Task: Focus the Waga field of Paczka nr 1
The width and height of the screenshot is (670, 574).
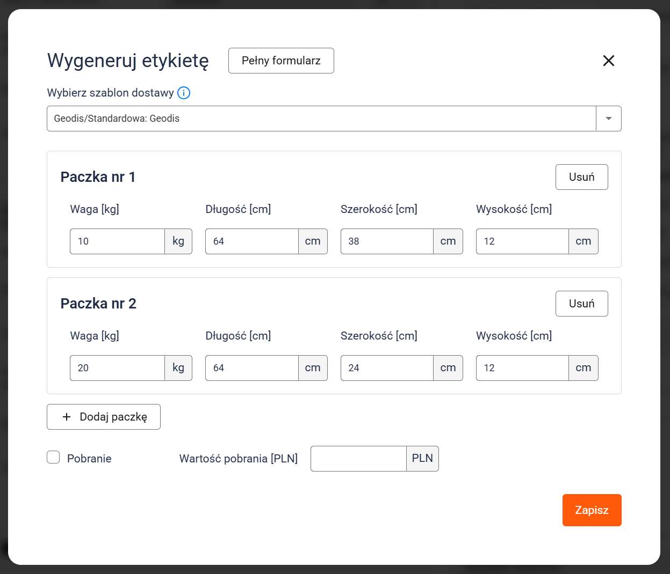Action: 117,241
